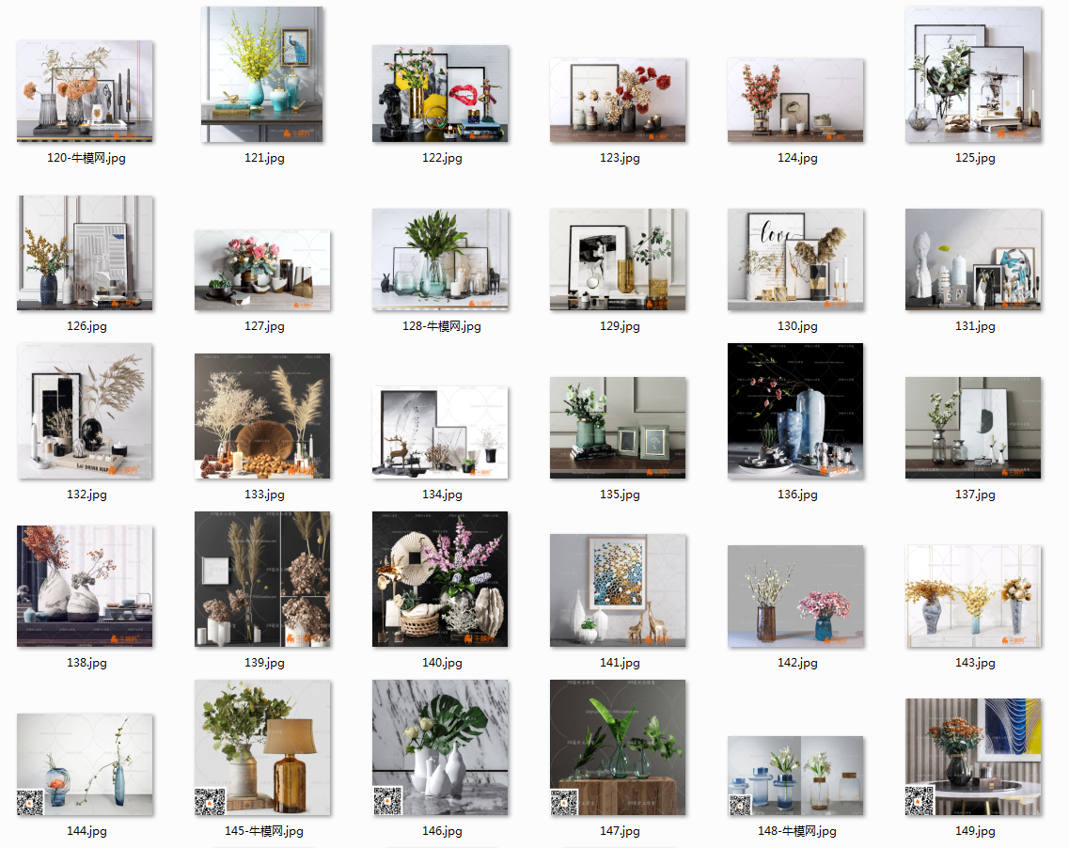Click the 141.jpg giraffe figurines thumbnail

pyautogui.click(x=618, y=589)
